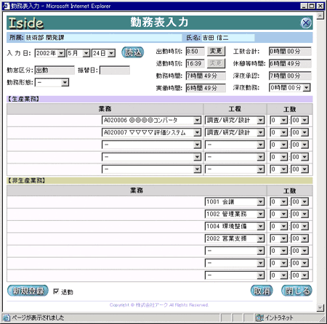Click the vertical scrollbar down arrow

point(320,307)
